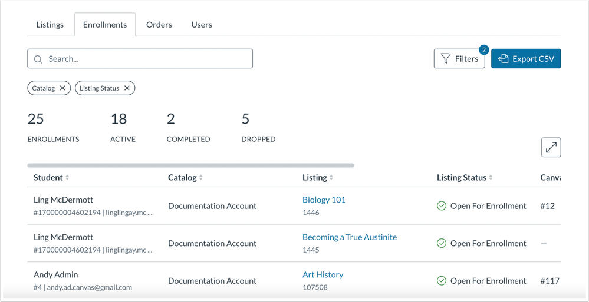Click the green check icon beside Biology 101
Viewport: 589px width, 302px height.
coord(441,206)
